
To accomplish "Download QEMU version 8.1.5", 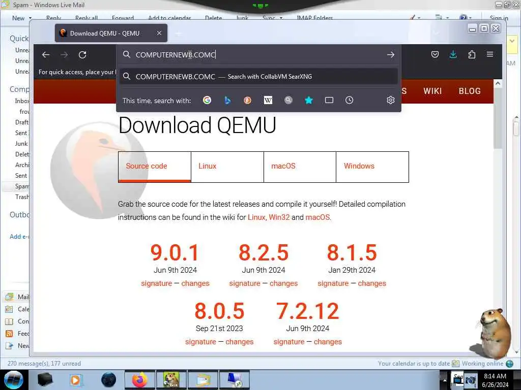I will click(x=352, y=253).
